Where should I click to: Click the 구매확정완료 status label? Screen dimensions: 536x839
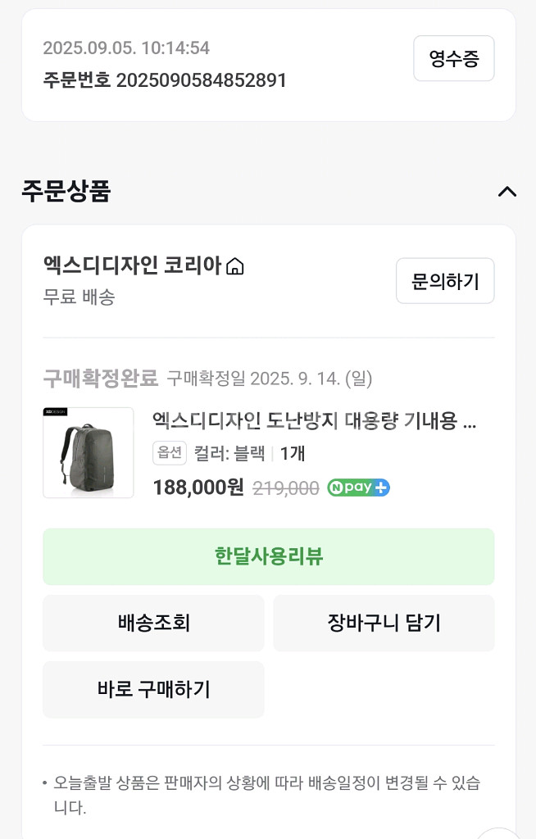pyautogui.click(x=92, y=375)
